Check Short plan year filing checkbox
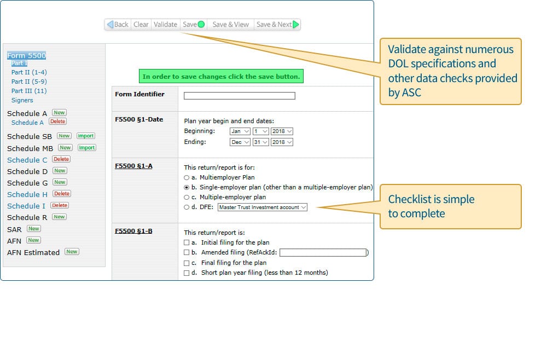Screen dimensions: 547x347 tap(187, 273)
